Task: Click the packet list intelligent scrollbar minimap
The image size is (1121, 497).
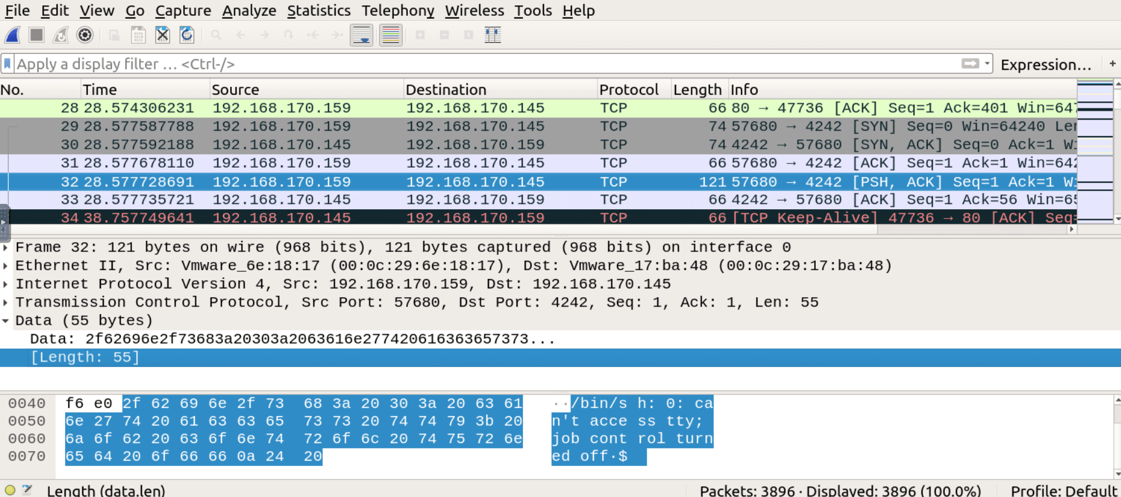Action: (x=1095, y=151)
